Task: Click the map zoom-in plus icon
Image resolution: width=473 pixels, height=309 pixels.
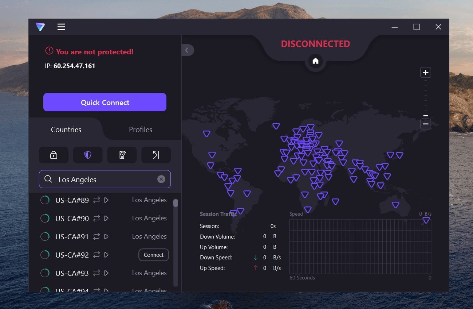Action: pyautogui.click(x=425, y=72)
